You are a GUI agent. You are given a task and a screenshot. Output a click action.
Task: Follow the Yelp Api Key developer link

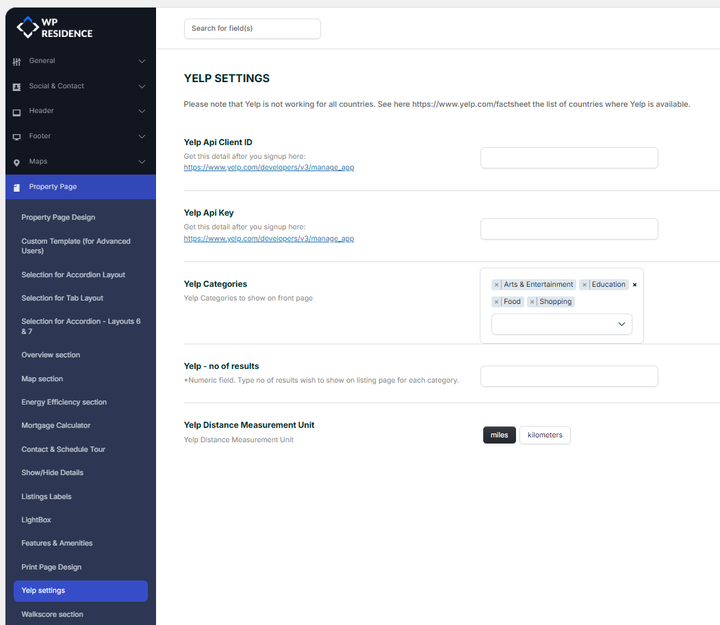tap(268, 239)
